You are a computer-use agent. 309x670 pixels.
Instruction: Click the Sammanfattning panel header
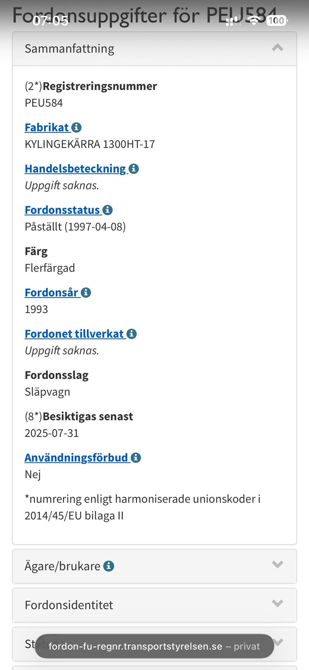tap(129, 49)
